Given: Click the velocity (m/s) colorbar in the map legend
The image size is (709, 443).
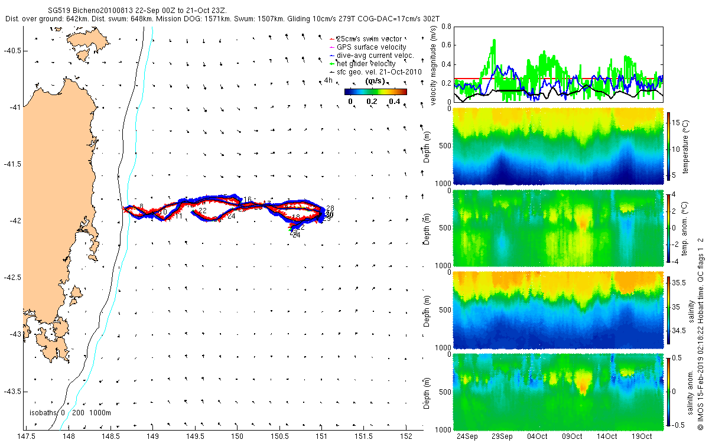Looking at the screenshot, I should pyautogui.click(x=376, y=92).
